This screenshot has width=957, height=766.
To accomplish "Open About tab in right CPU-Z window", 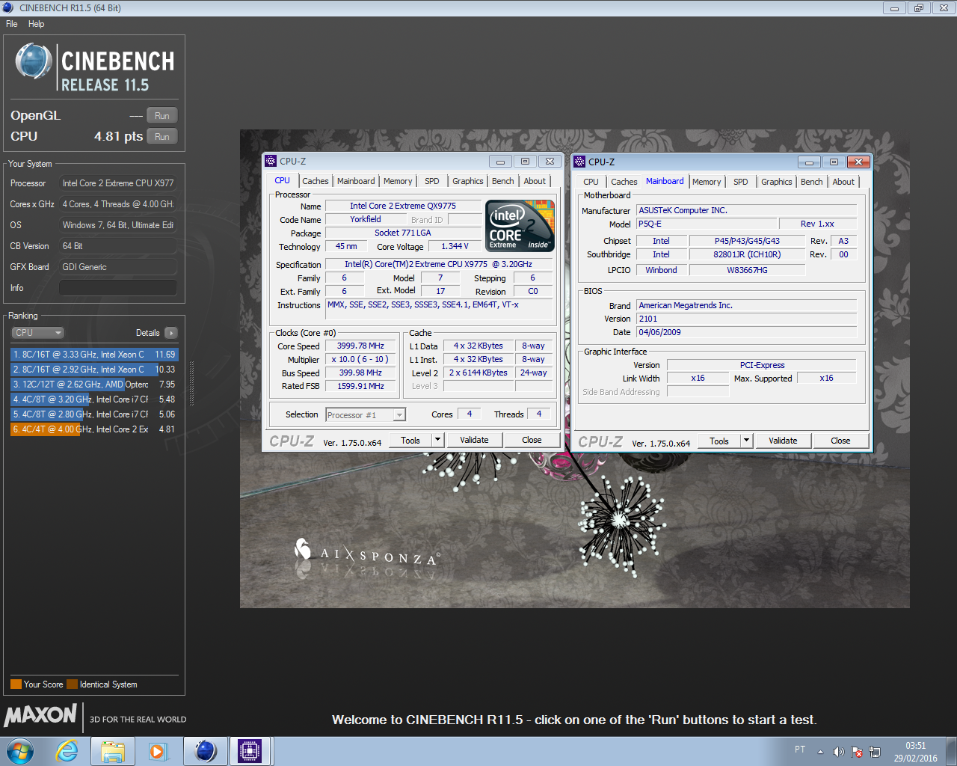I will pos(843,182).
